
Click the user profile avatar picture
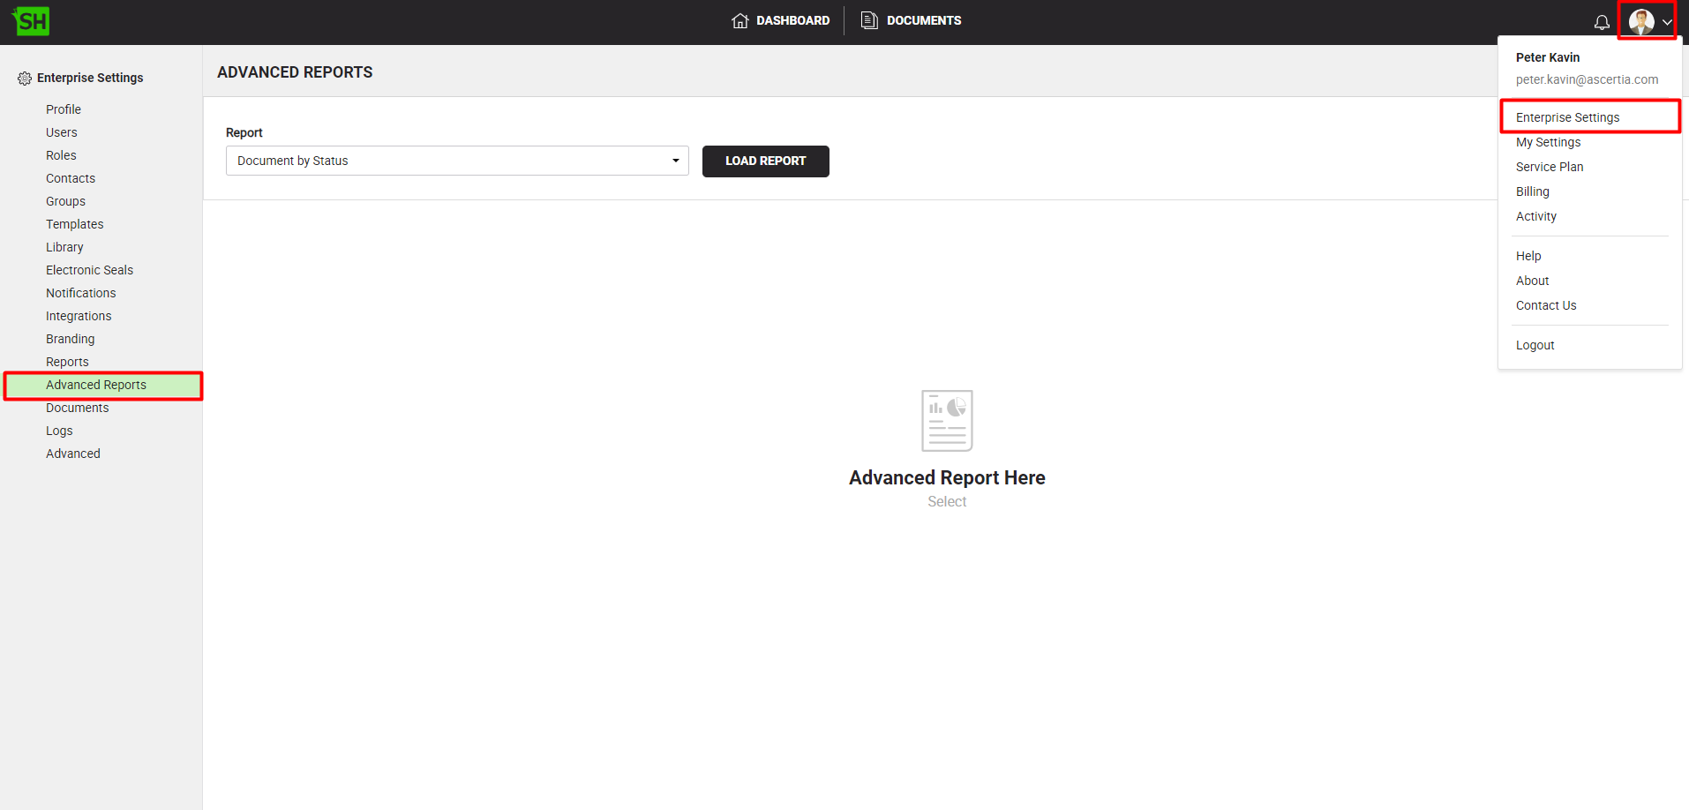(1640, 22)
